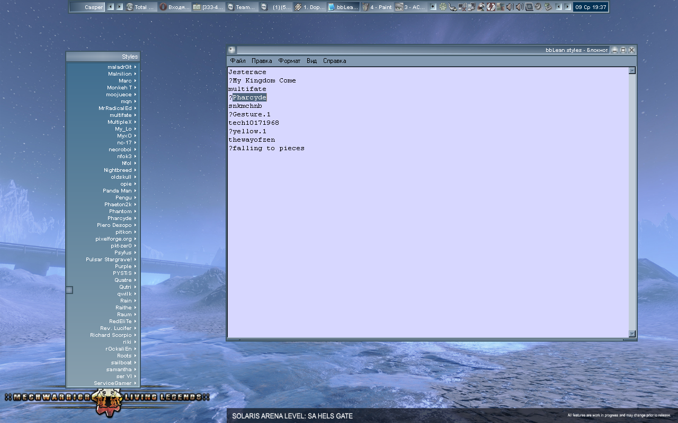
Task: Click the Casper workspace label
Action: (87, 7)
